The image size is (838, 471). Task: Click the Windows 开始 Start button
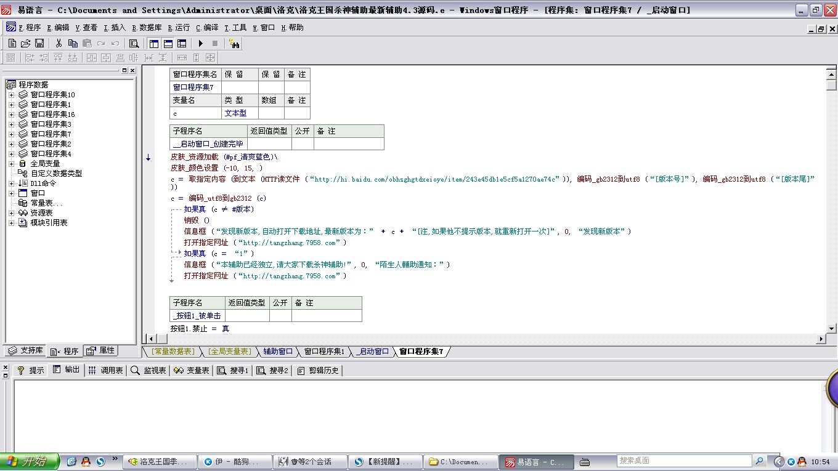click(29, 461)
